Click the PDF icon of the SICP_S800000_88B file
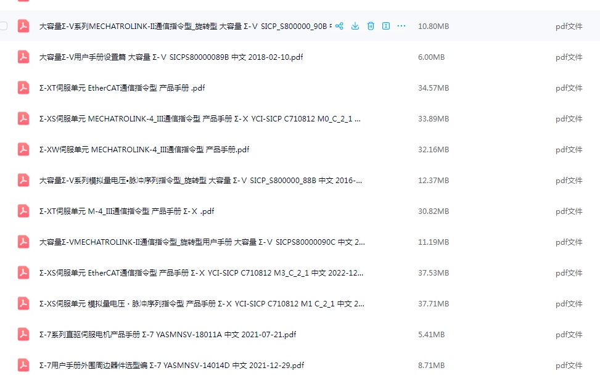The image size is (600, 381). (x=23, y=180)
